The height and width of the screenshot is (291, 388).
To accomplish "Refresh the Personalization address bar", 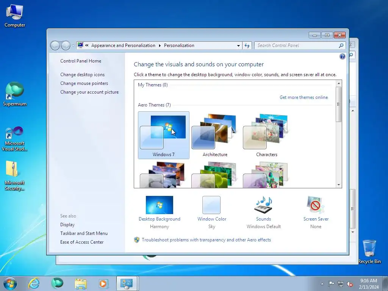I will point(247,45).
